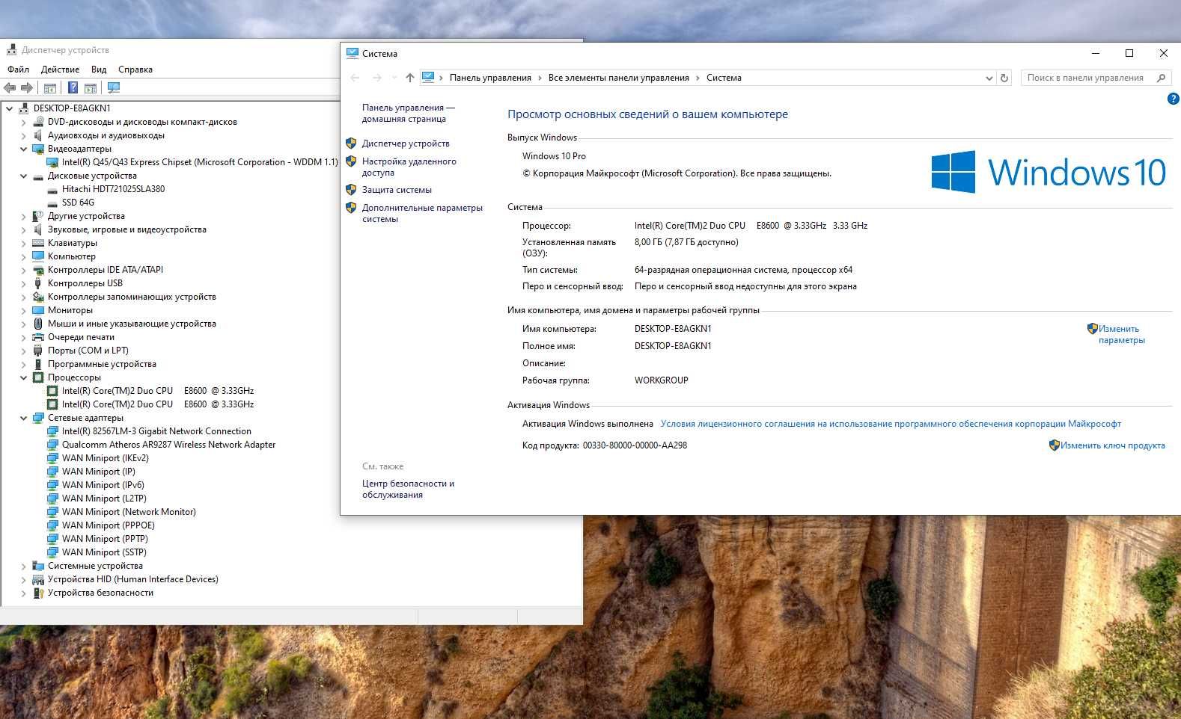The width and height of the screenshot is (1181, 719).
Task: Click the Intel Q45/Q43 Express Chipset adapter icon
Action: (x=52, y=162)
